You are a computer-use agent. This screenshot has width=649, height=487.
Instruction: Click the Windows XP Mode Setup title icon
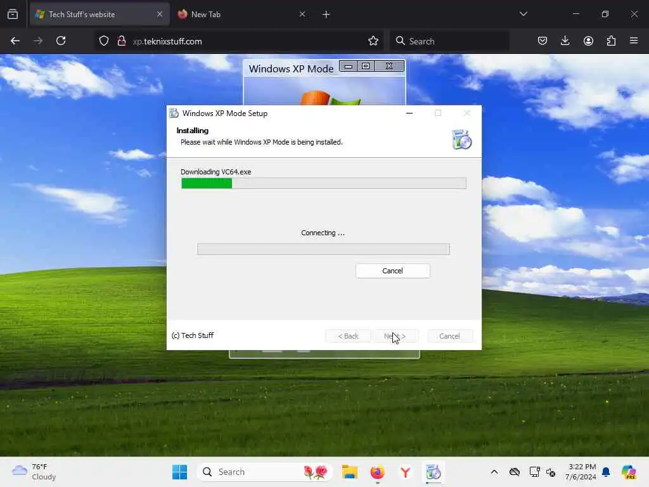coord(174,114)
